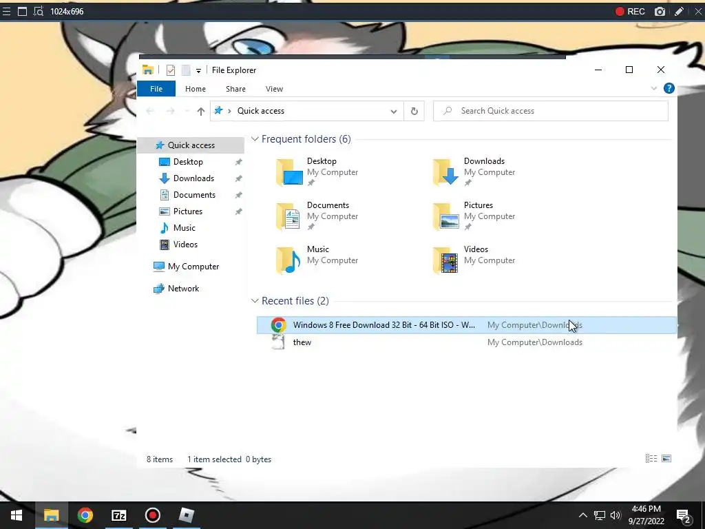The image size is (705, 529).
Task: Open the recorder pencil drawing tool
Action: tap(679, 11)
